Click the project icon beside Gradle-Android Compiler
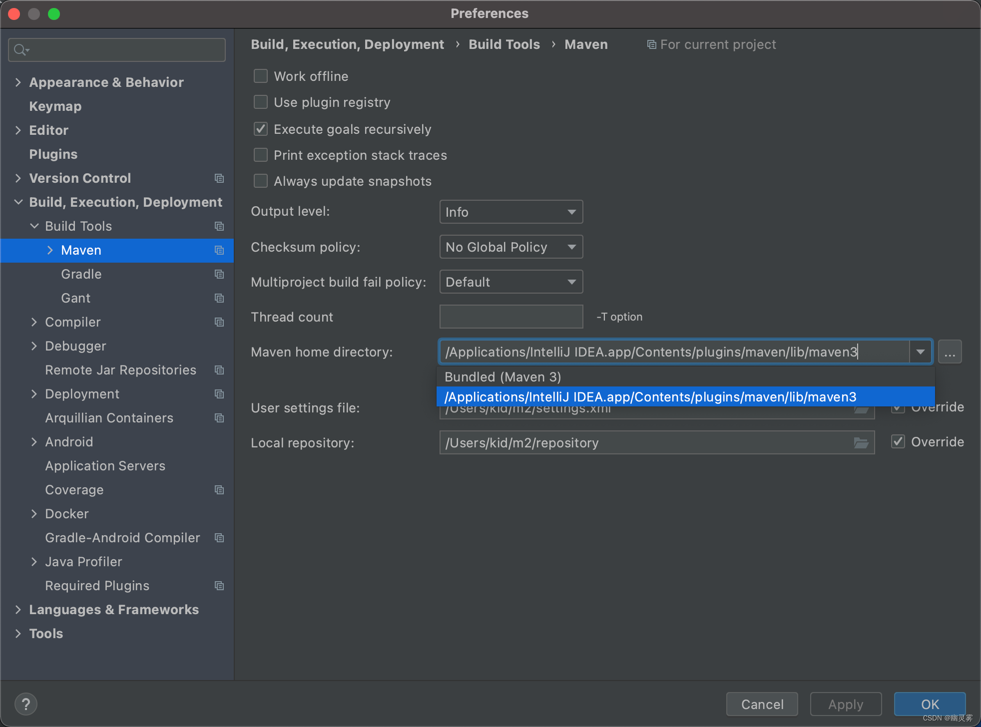The image size is (981, 727). 219,538
